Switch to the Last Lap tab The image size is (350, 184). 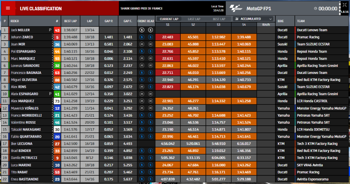pyautogui.click(x=194, y=19)
